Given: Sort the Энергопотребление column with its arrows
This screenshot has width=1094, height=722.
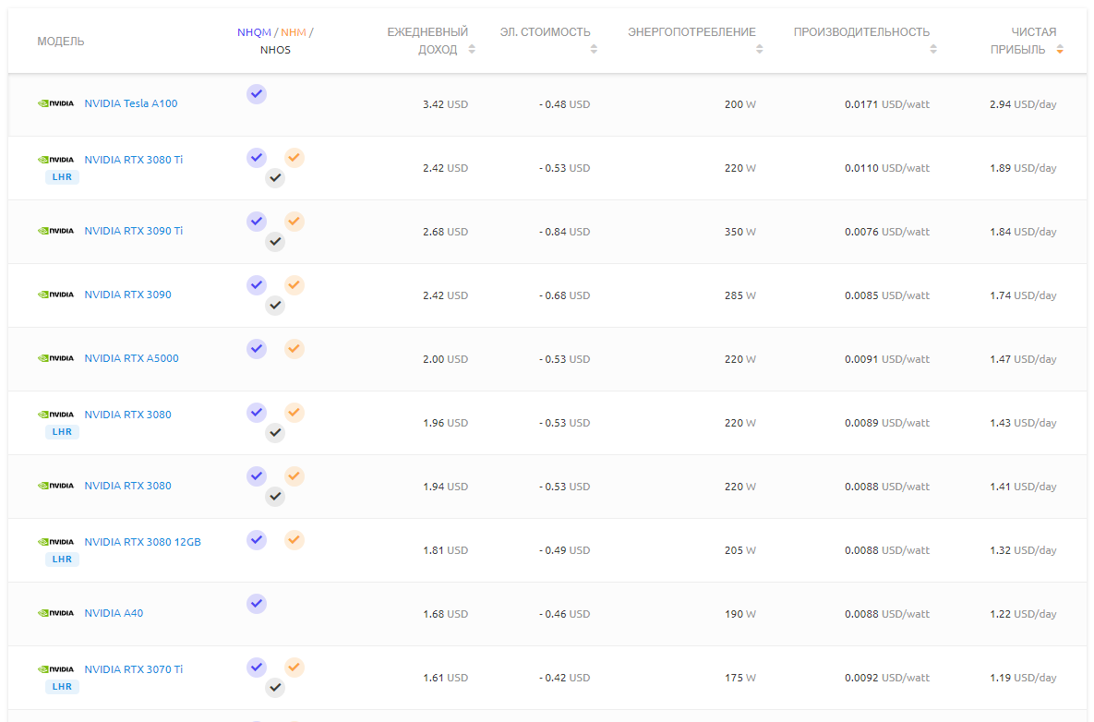Looking at the screenshot, I should point(759,50).
